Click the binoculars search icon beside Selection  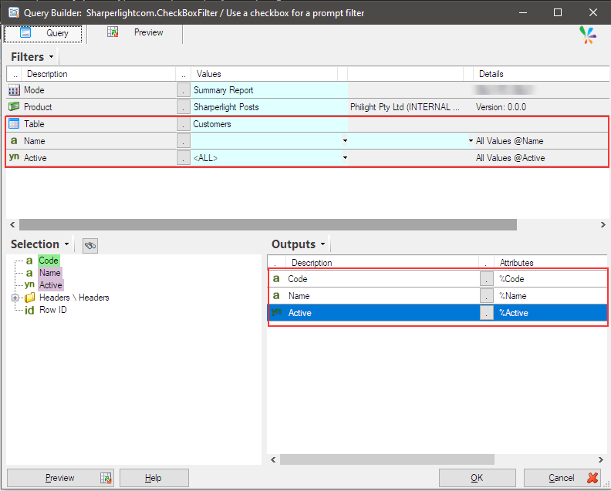click(x=90, y=245)
